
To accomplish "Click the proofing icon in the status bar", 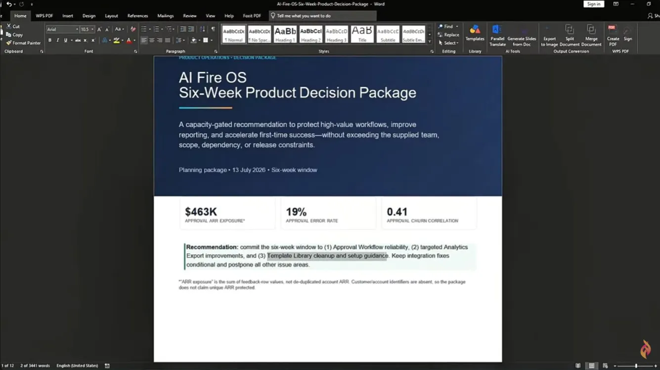I will [107, 366].
